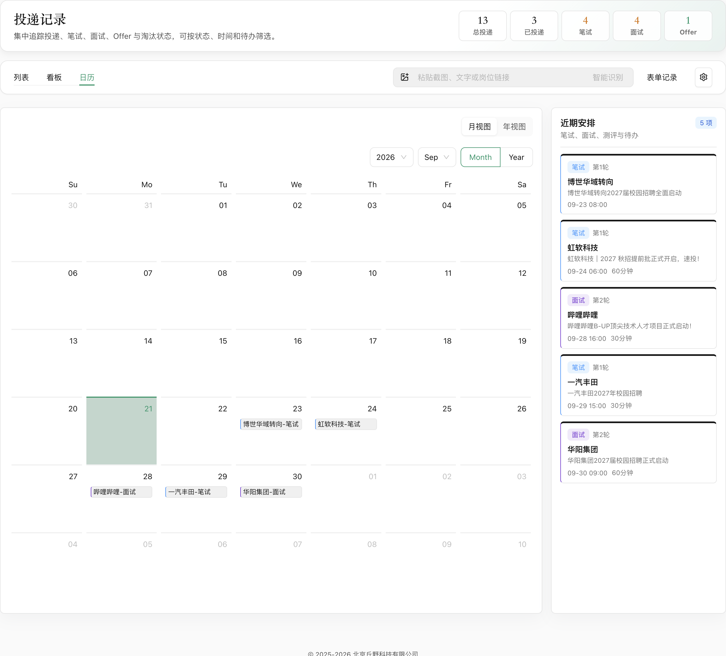Click the image upload icon in the paste box
The width and height of the screenshot is (726, 656).
(x=405, y=77)
